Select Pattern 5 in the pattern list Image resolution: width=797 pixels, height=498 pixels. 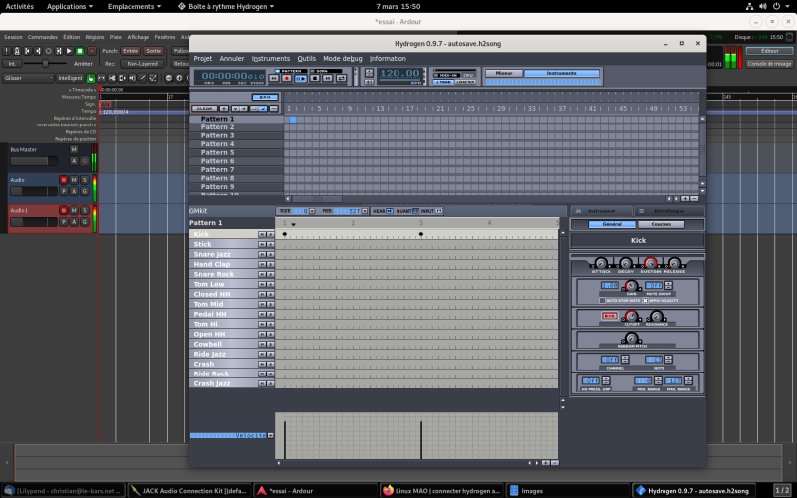point(236,153)
